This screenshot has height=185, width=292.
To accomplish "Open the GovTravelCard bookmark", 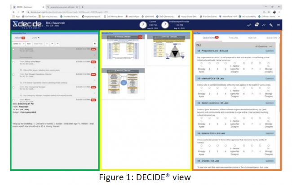I will tap(29, 17).
